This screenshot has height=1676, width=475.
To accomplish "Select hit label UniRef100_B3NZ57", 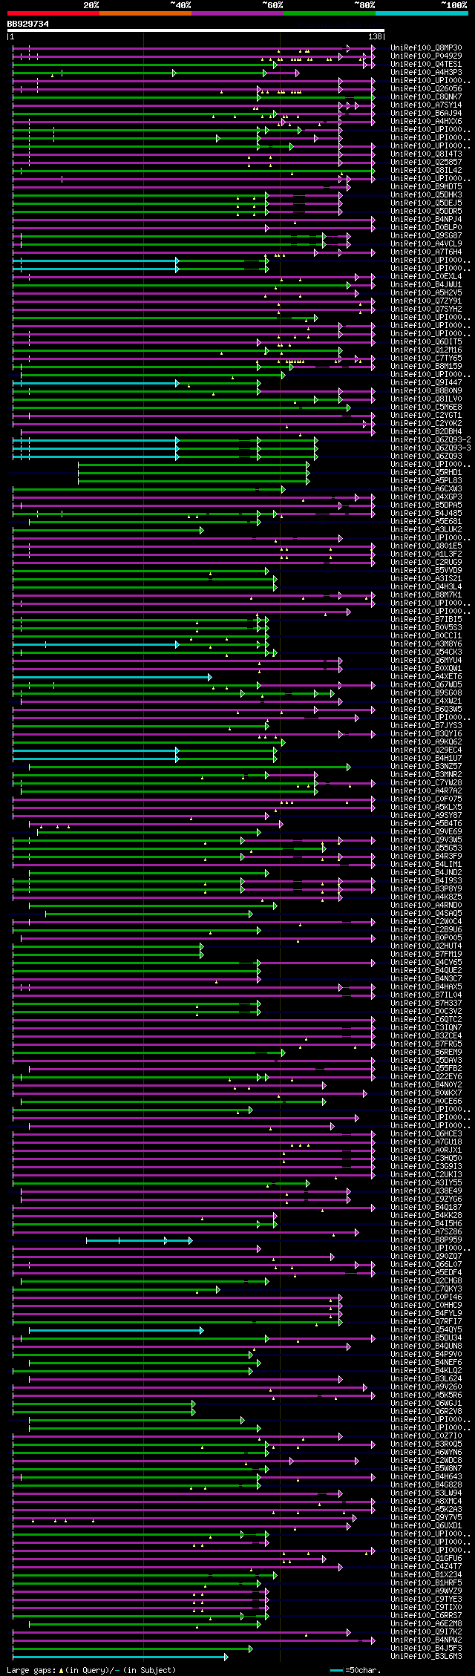I will (x=426, y=766).
